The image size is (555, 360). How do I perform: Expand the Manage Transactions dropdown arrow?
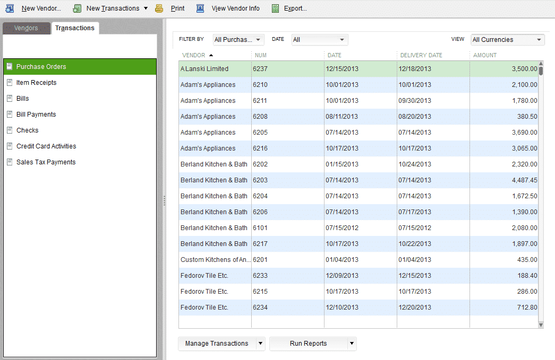(x=261, y=344)
